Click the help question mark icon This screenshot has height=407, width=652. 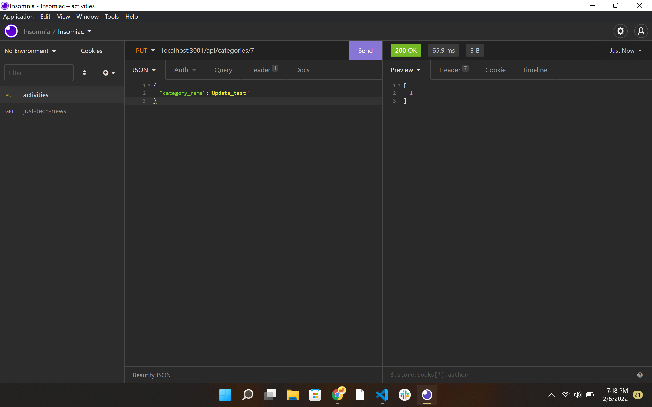pyautogui.click(x=639, y=375)
